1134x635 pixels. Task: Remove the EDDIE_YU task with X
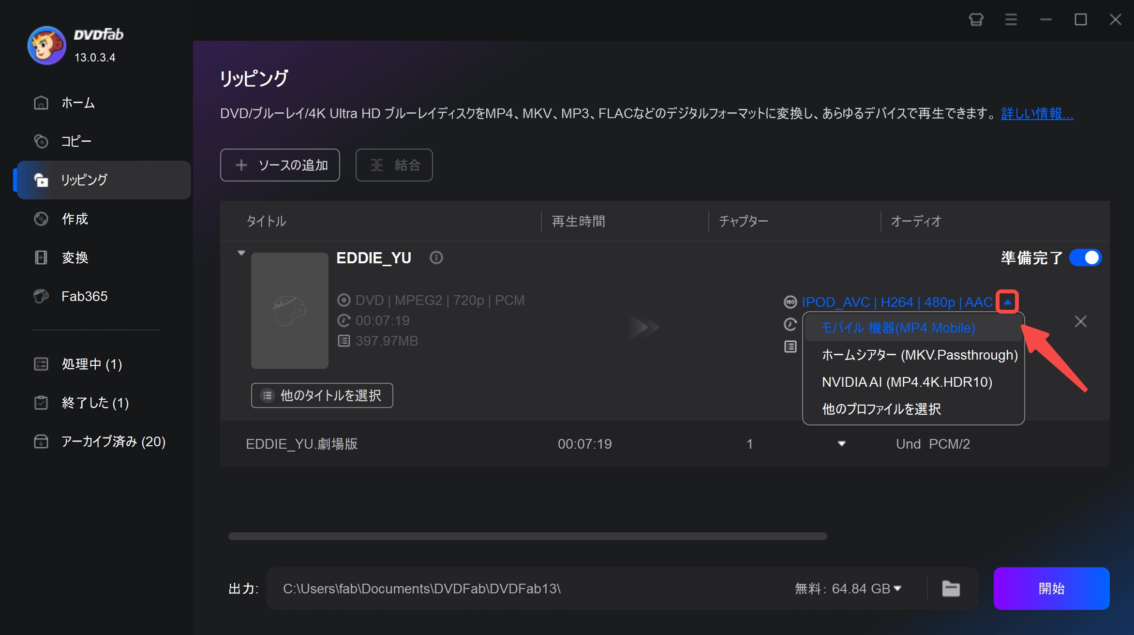click(1080, 321)
